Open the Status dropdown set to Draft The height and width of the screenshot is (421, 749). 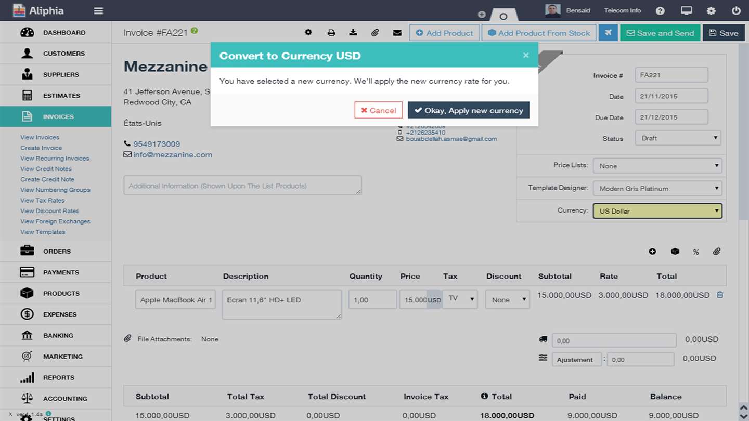click(x=678, y=138)
